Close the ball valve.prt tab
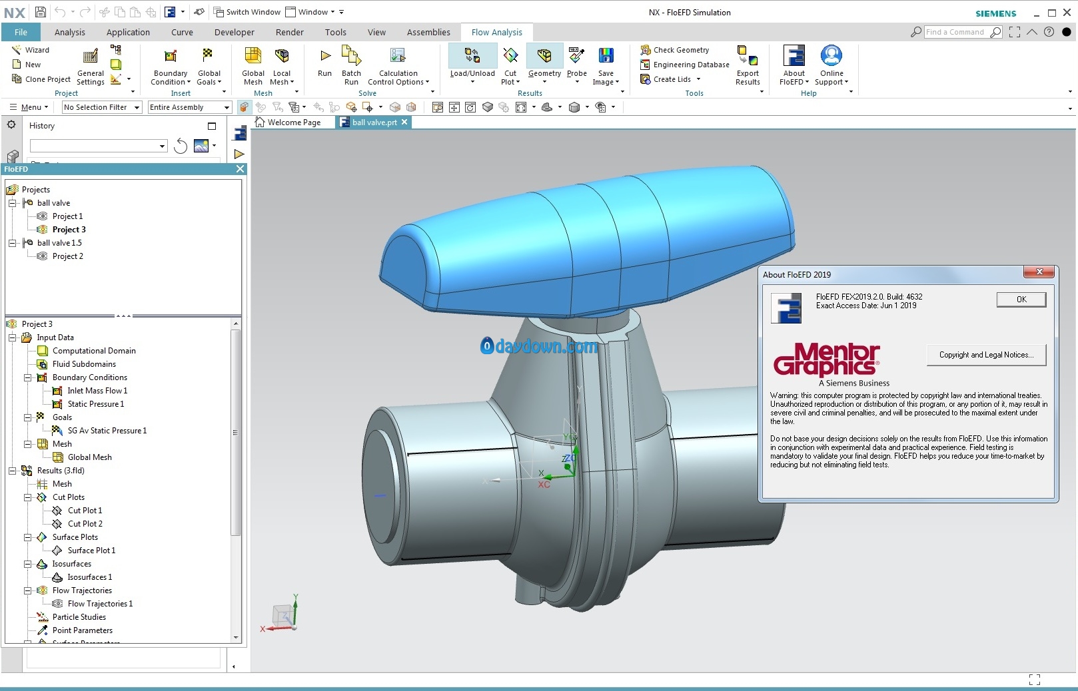 [x=404, y=122]
